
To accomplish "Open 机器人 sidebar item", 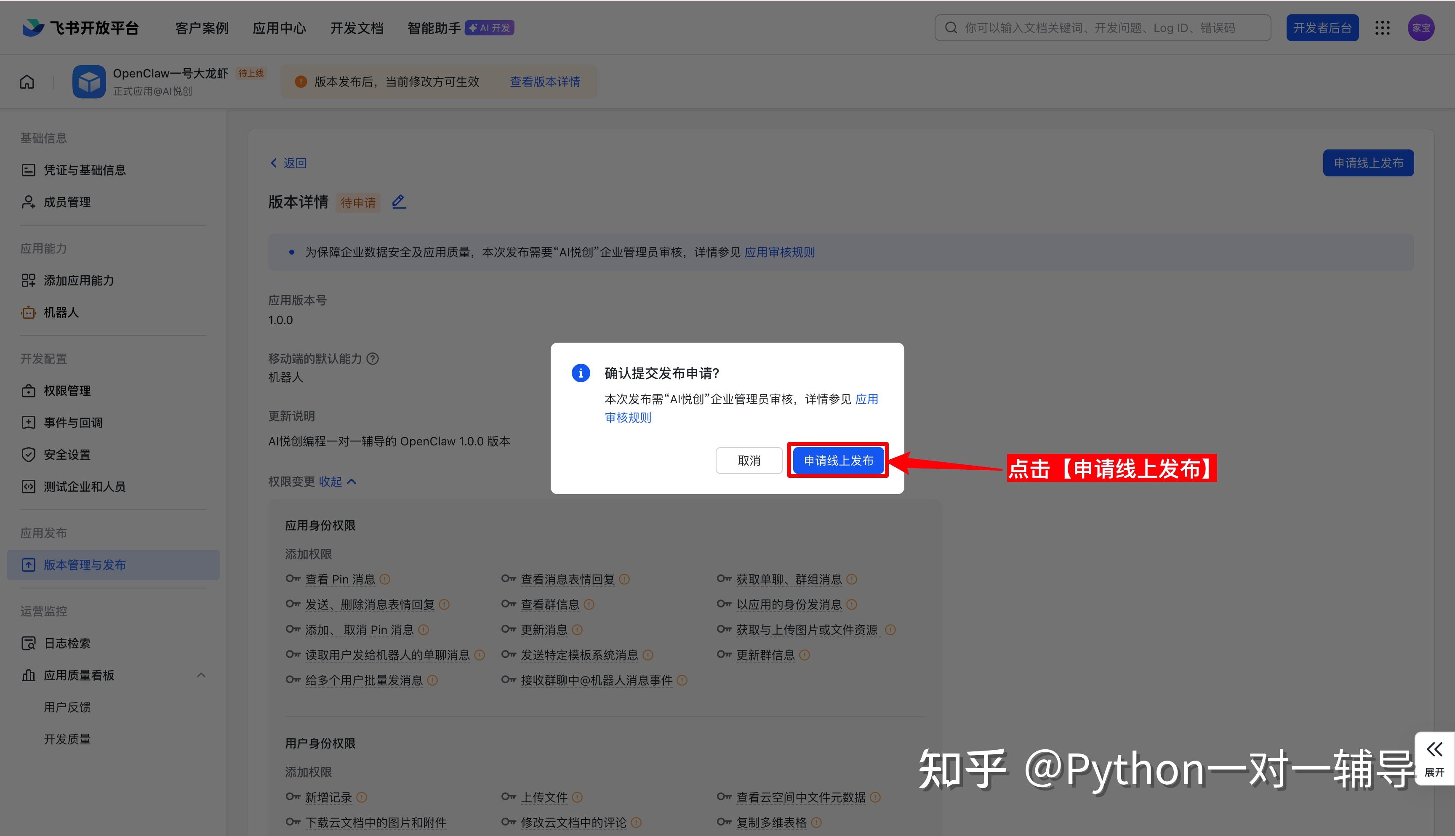I will (61, 312).
